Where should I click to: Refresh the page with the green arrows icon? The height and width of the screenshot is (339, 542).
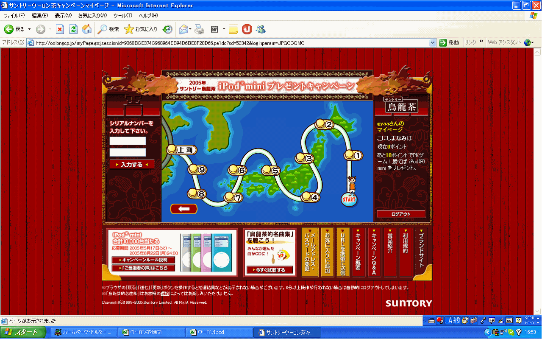pos(73,29)
